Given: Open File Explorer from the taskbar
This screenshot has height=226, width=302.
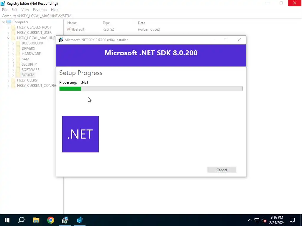Looking at the screenshot, I should point(36,220).
